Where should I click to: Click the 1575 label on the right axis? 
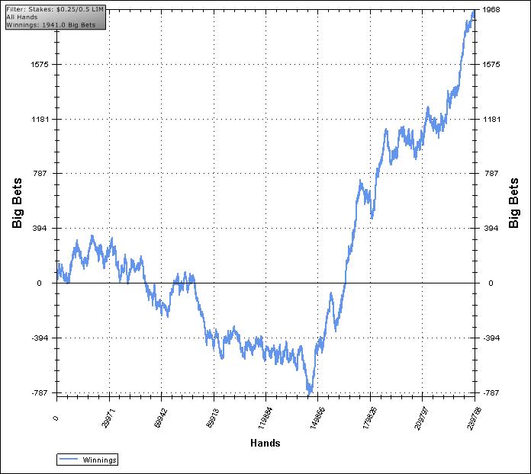point(491,65)
